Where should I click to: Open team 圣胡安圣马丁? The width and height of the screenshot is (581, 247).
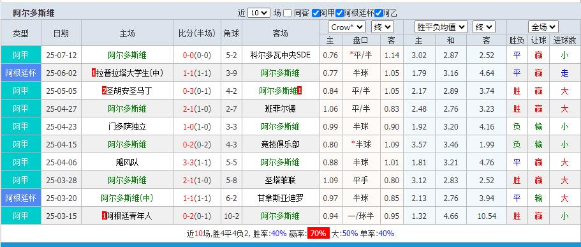click(x=129, y=91)
